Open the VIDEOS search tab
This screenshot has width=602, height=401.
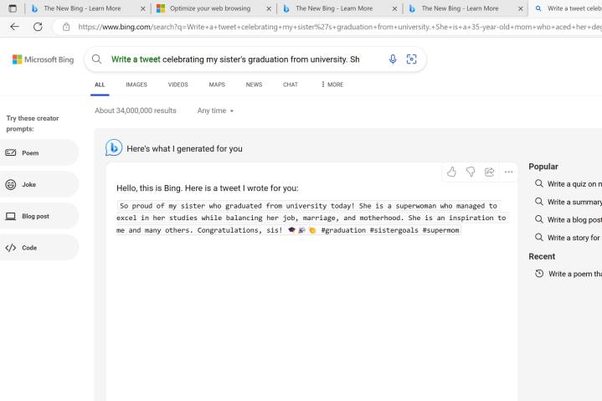point(178,85)
